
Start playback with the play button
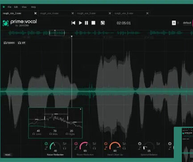pos(80,23)
